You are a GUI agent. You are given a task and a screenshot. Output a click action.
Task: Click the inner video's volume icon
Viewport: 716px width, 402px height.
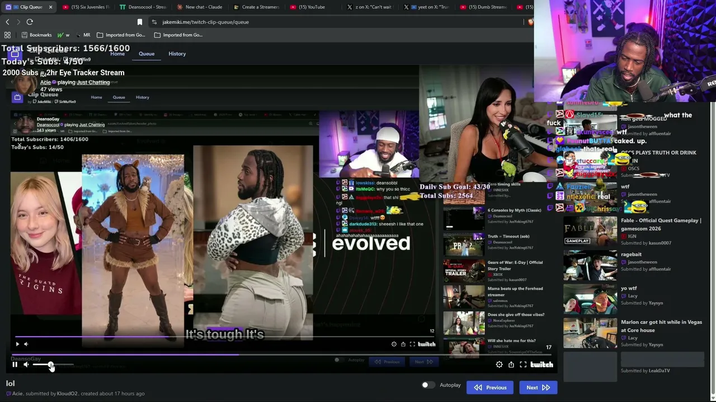[26, 344]
